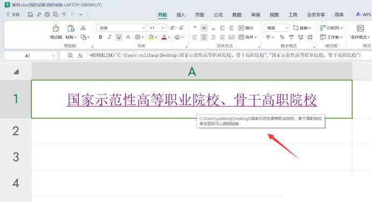This screenshot has height=202, width=372.
Task: Open the font name combo box 宋体
Action: [x=121, y=28]
